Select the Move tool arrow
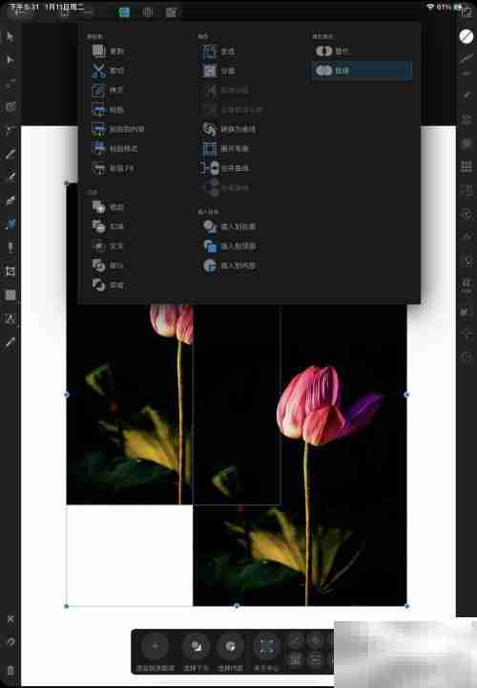Screen dimensions: 477x688 [x=10, y=36]
